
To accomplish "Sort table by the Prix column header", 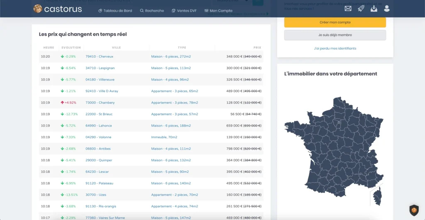I will pyautogui.click(x=257, y=48).
